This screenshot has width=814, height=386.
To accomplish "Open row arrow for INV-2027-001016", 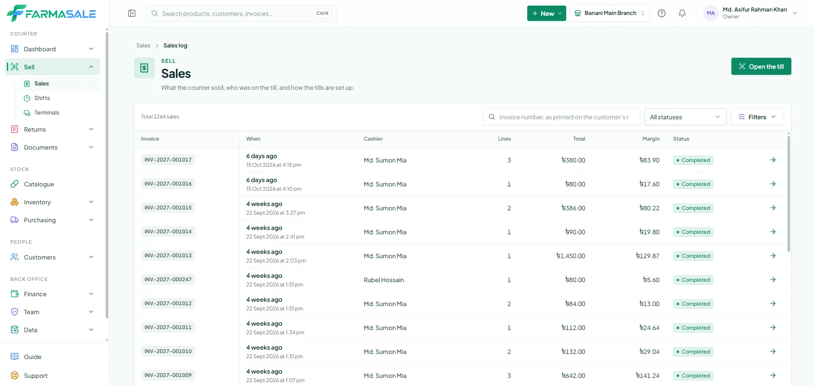I will click(x=773, y=184).
